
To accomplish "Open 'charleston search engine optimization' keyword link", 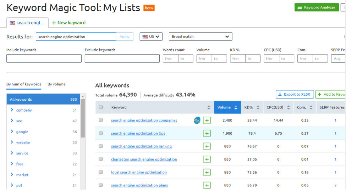I will 144,160.
